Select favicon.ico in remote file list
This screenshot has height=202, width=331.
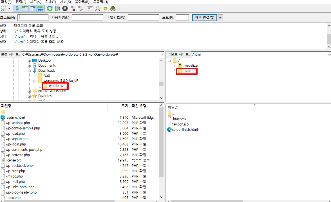click(x=180, y=124)
